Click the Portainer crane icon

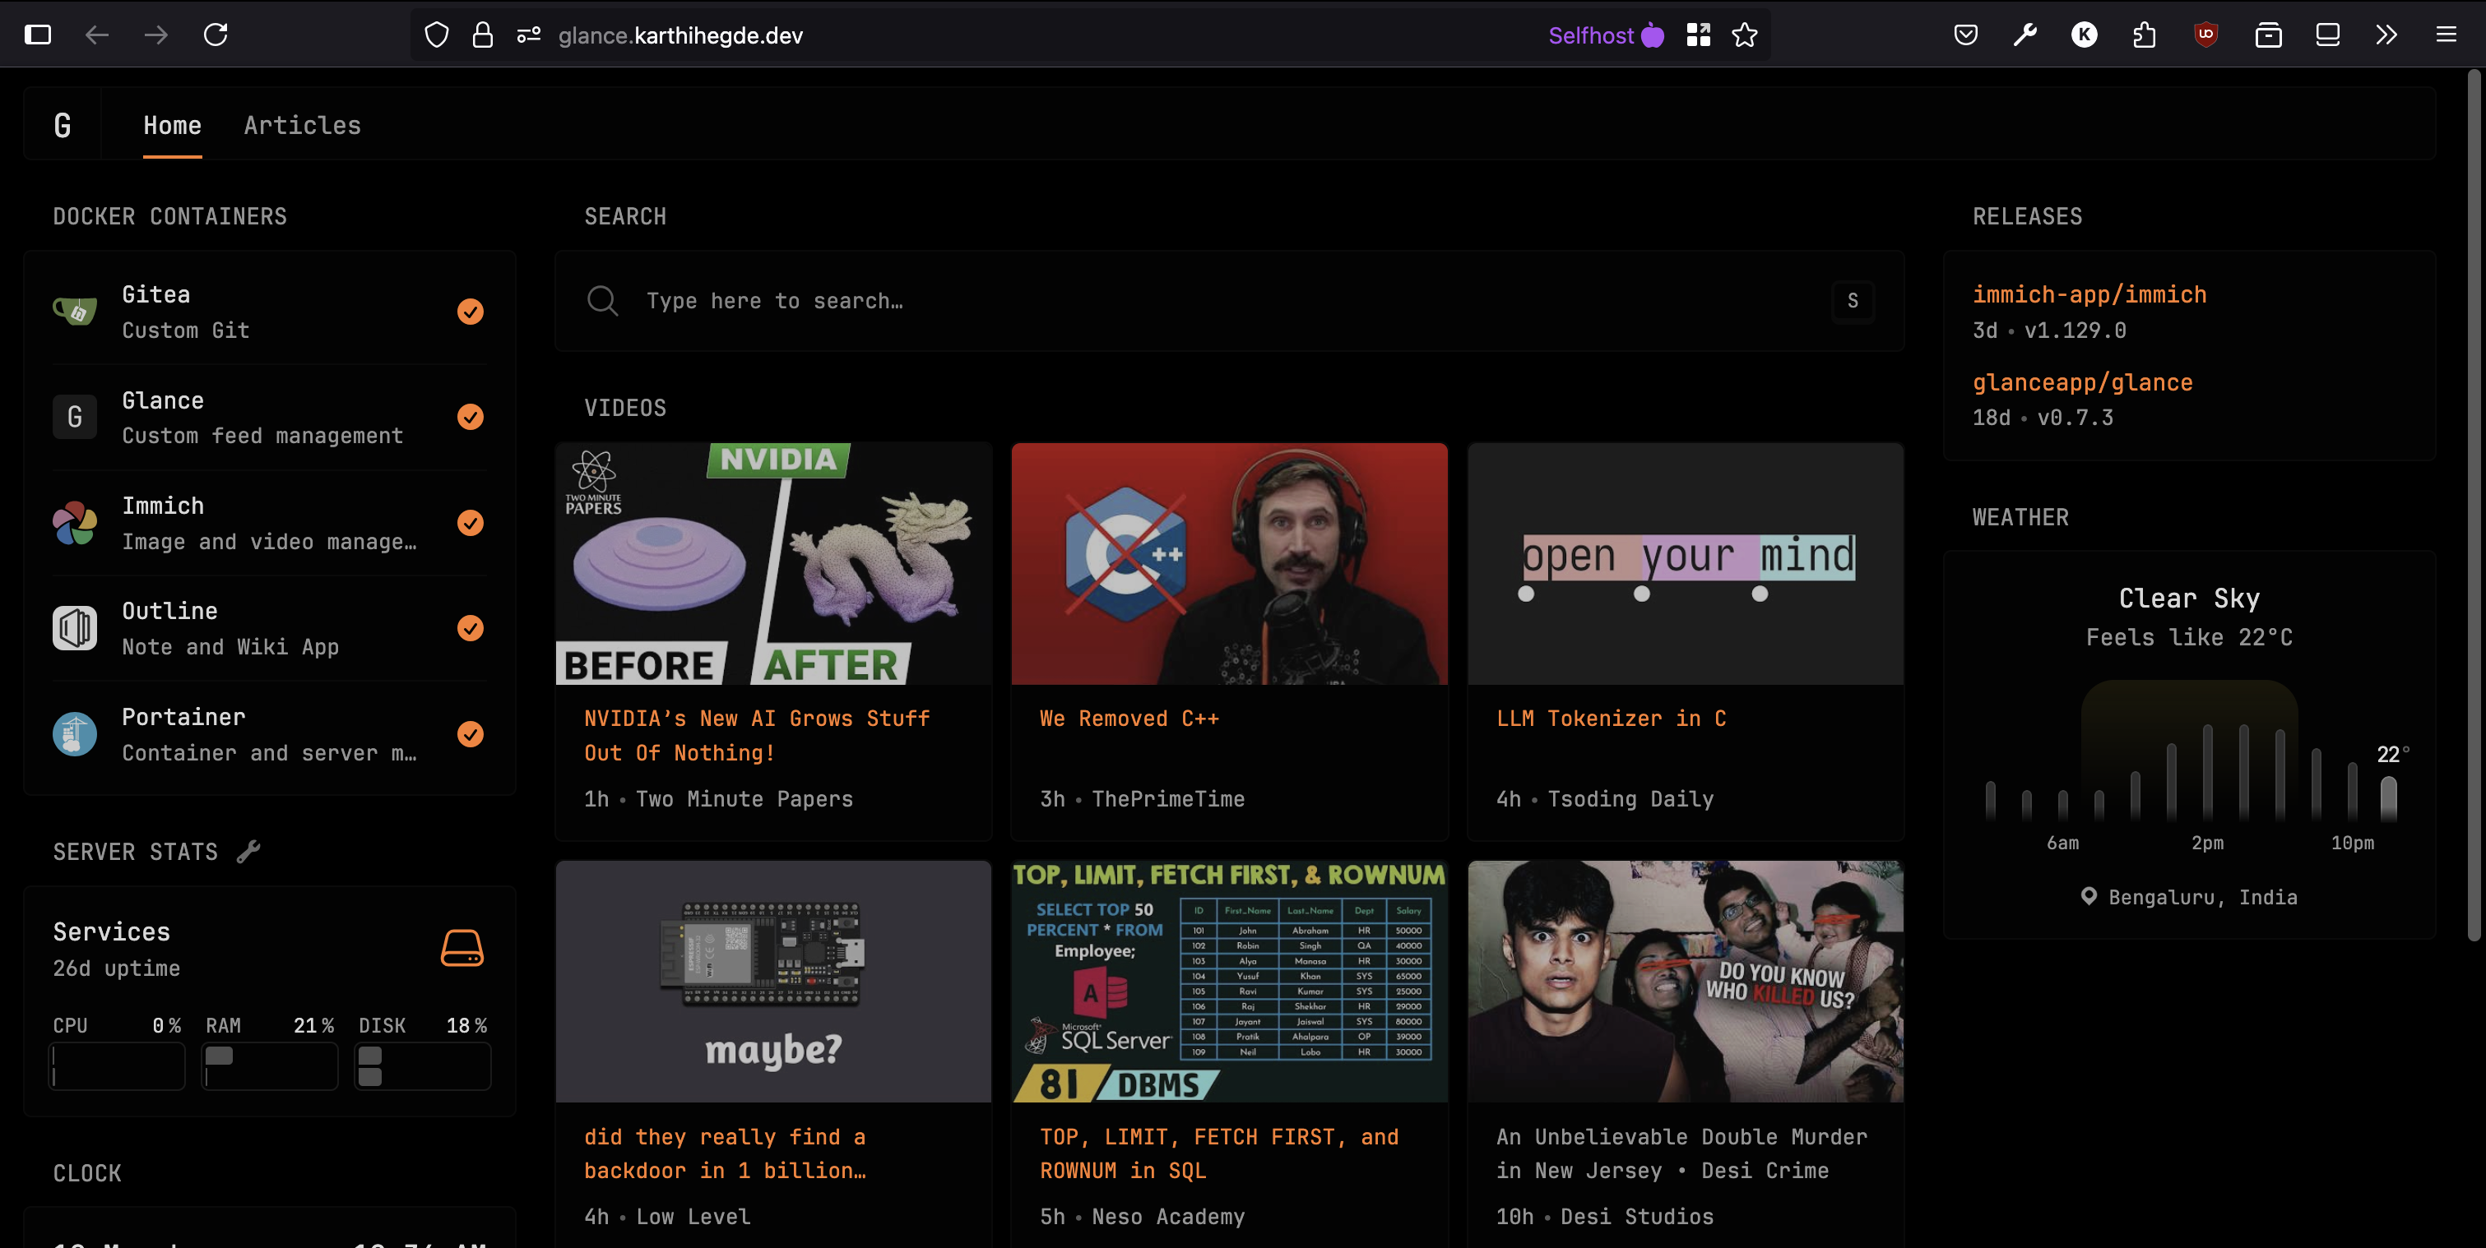74,734
